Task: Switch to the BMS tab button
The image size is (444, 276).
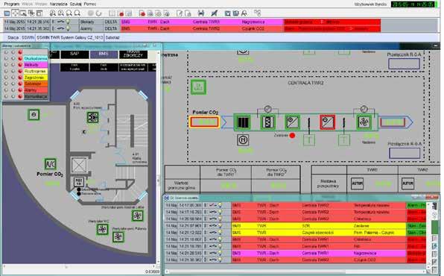Action: (x=104, y=54)
